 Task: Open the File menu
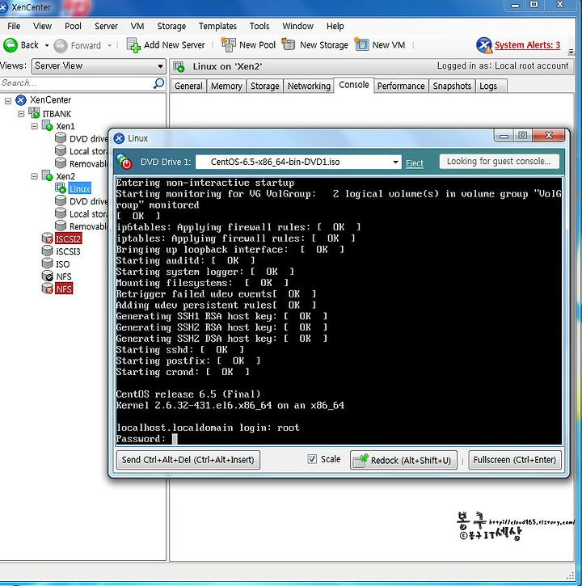coord(14,26)
